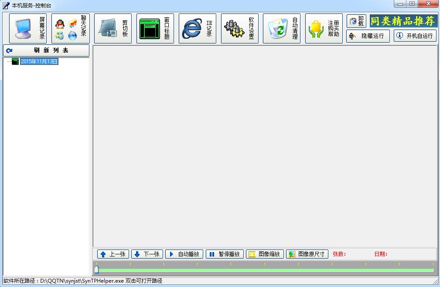Image resolution: width=440 pixels, height=287 pixels.
Task: Go to previous image with 上一张
Action: tap(113, 254)
